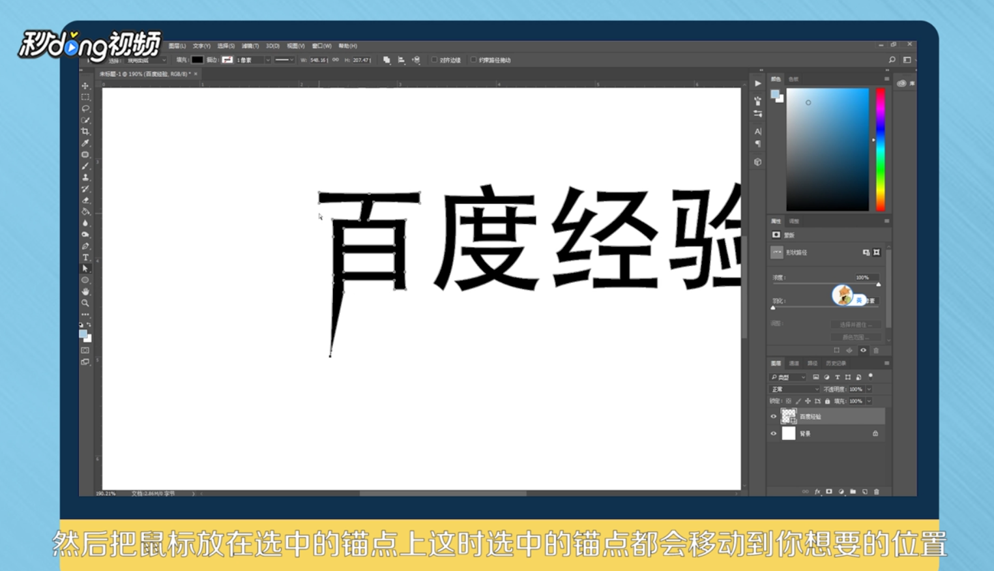Open the blend mode 正常 dropdown
The image size is (994, 571).
pos(794,389)
